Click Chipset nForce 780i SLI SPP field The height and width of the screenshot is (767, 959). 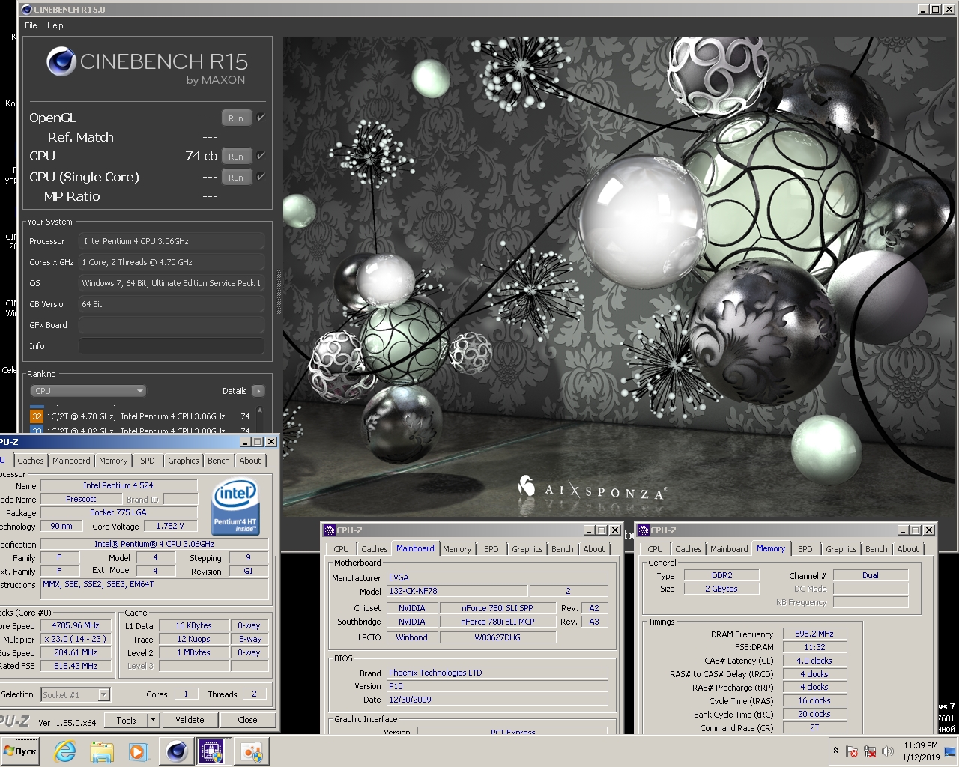pos(497,608)
